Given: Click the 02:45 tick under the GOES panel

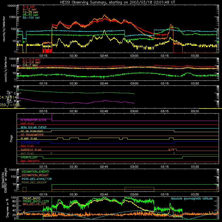Looking at the screenshot, I should coord(104,111).
